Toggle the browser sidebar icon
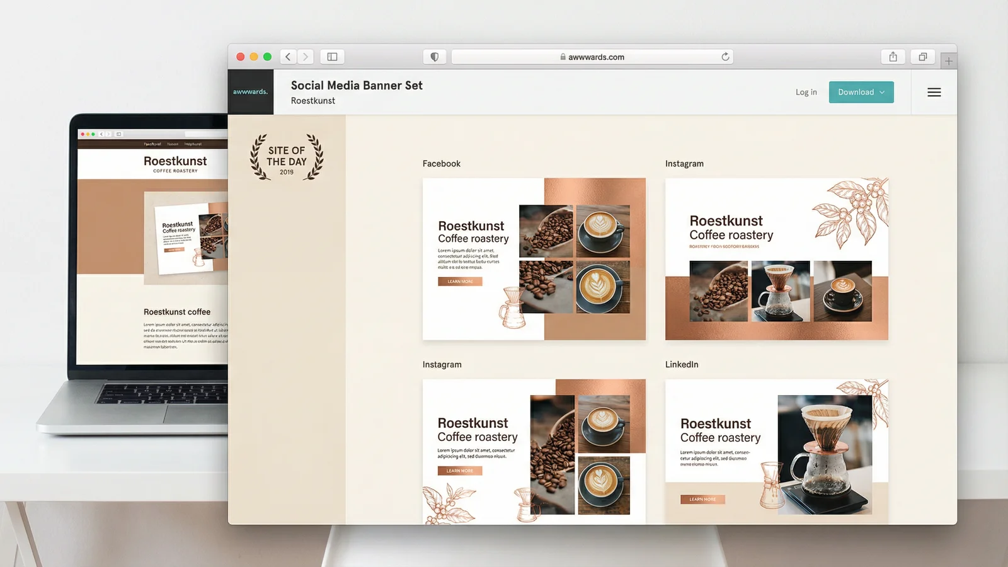Screen dimensions: 1008x567 click(332, 56)
